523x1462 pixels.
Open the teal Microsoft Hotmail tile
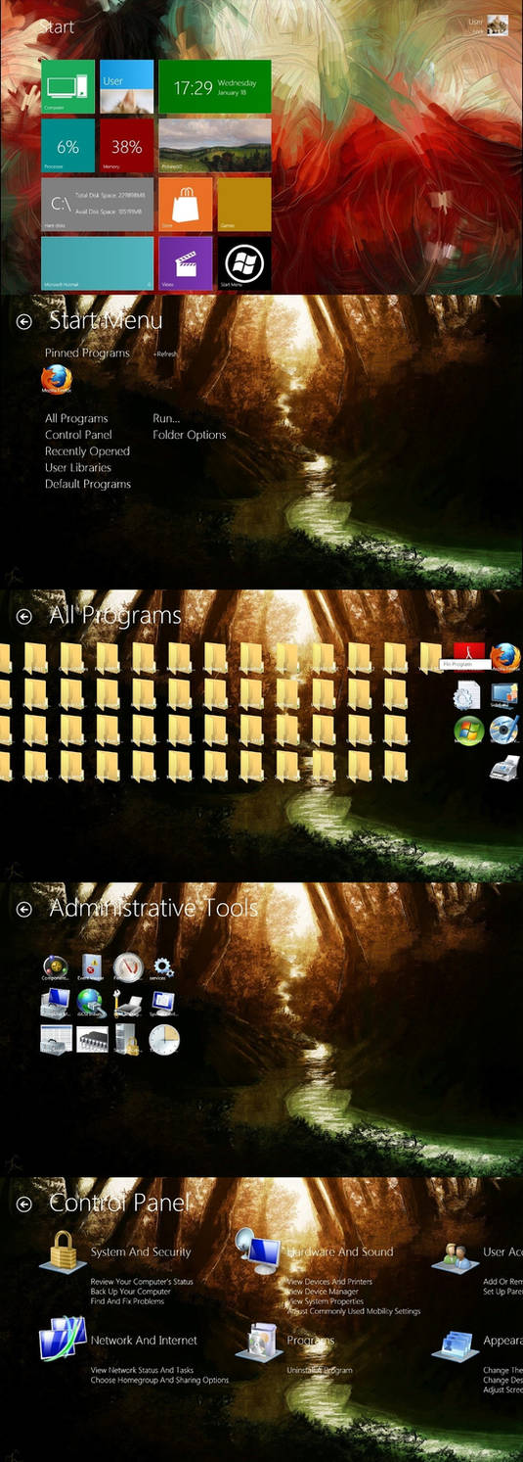click(x=97, y=263)
